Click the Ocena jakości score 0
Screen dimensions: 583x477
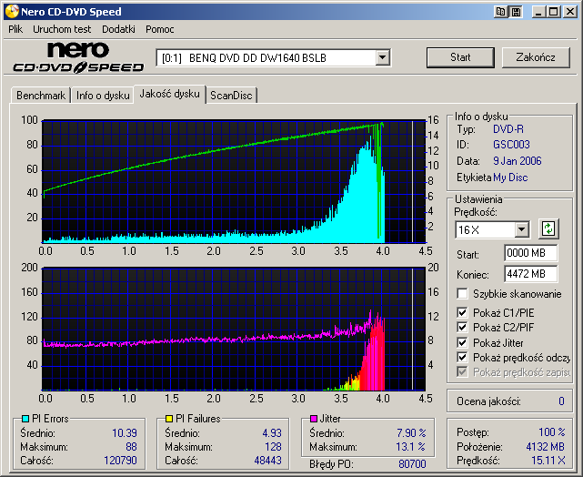coord(561,401)
